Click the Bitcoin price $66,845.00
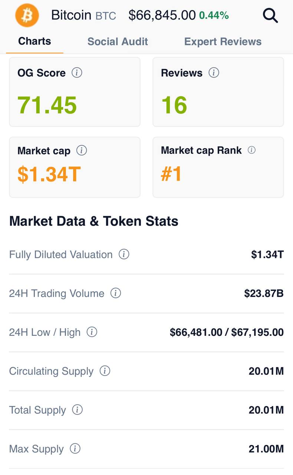Image resolution: width=293 pixels, height=475 pixels. pos(162,15)
